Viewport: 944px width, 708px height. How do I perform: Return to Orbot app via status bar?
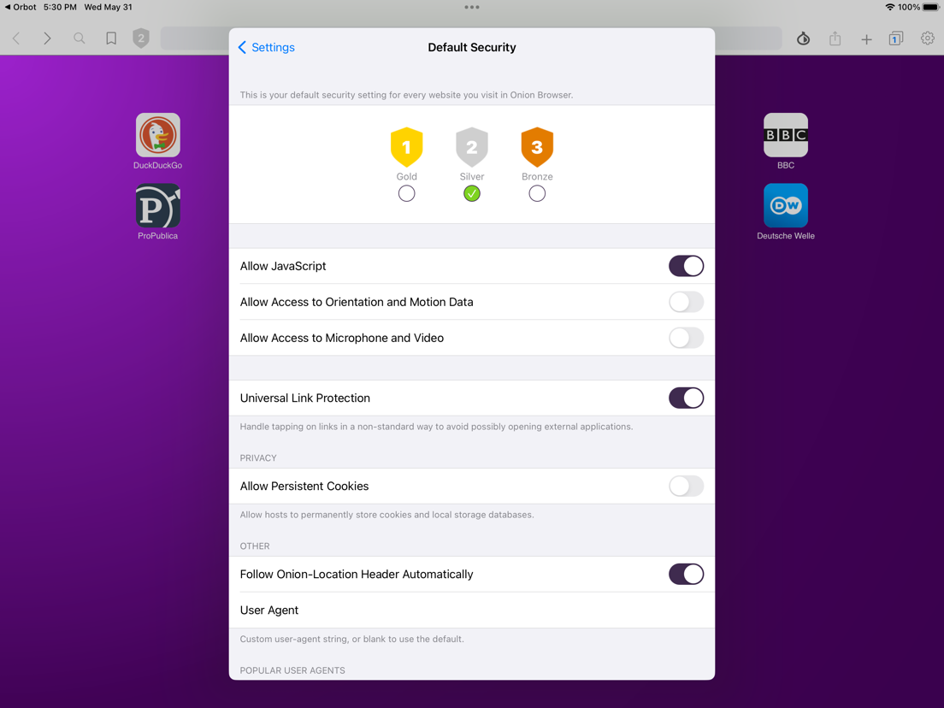coord(21,7)
